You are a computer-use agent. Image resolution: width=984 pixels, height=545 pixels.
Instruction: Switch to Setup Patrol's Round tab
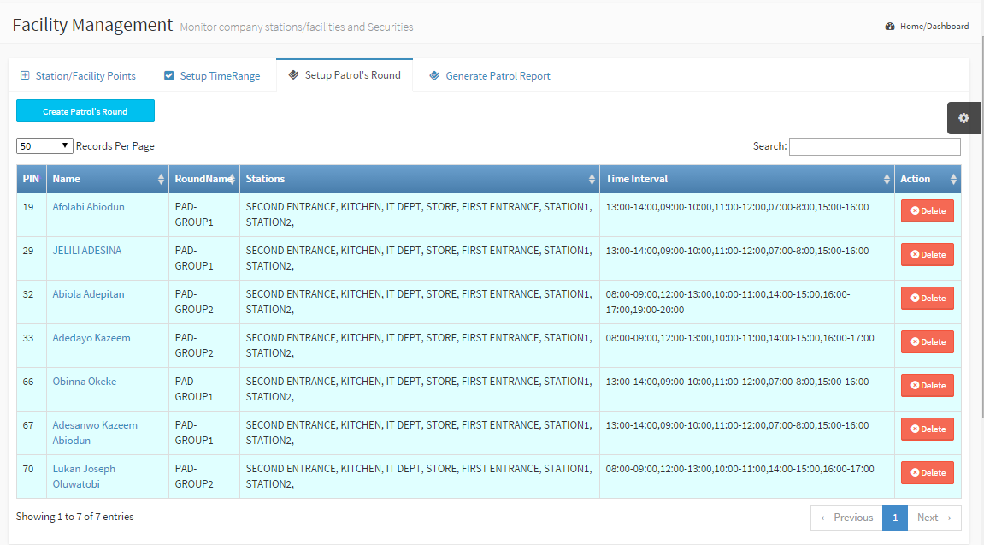point(345,75)
